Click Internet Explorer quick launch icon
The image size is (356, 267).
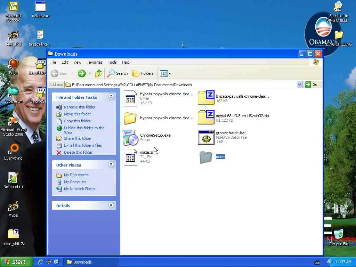(41, 262)
